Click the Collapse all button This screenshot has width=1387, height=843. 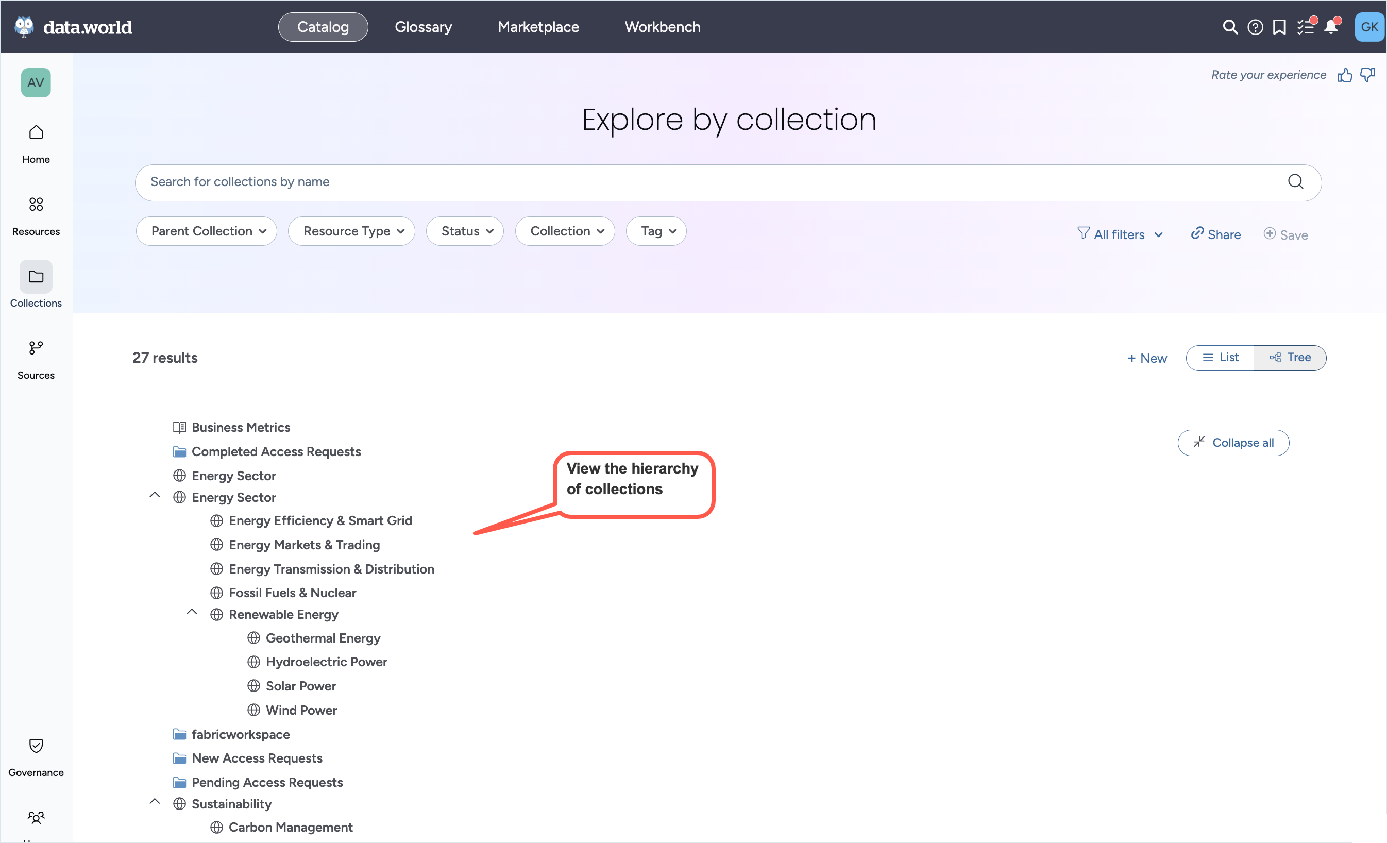[x=1233, y=443]
